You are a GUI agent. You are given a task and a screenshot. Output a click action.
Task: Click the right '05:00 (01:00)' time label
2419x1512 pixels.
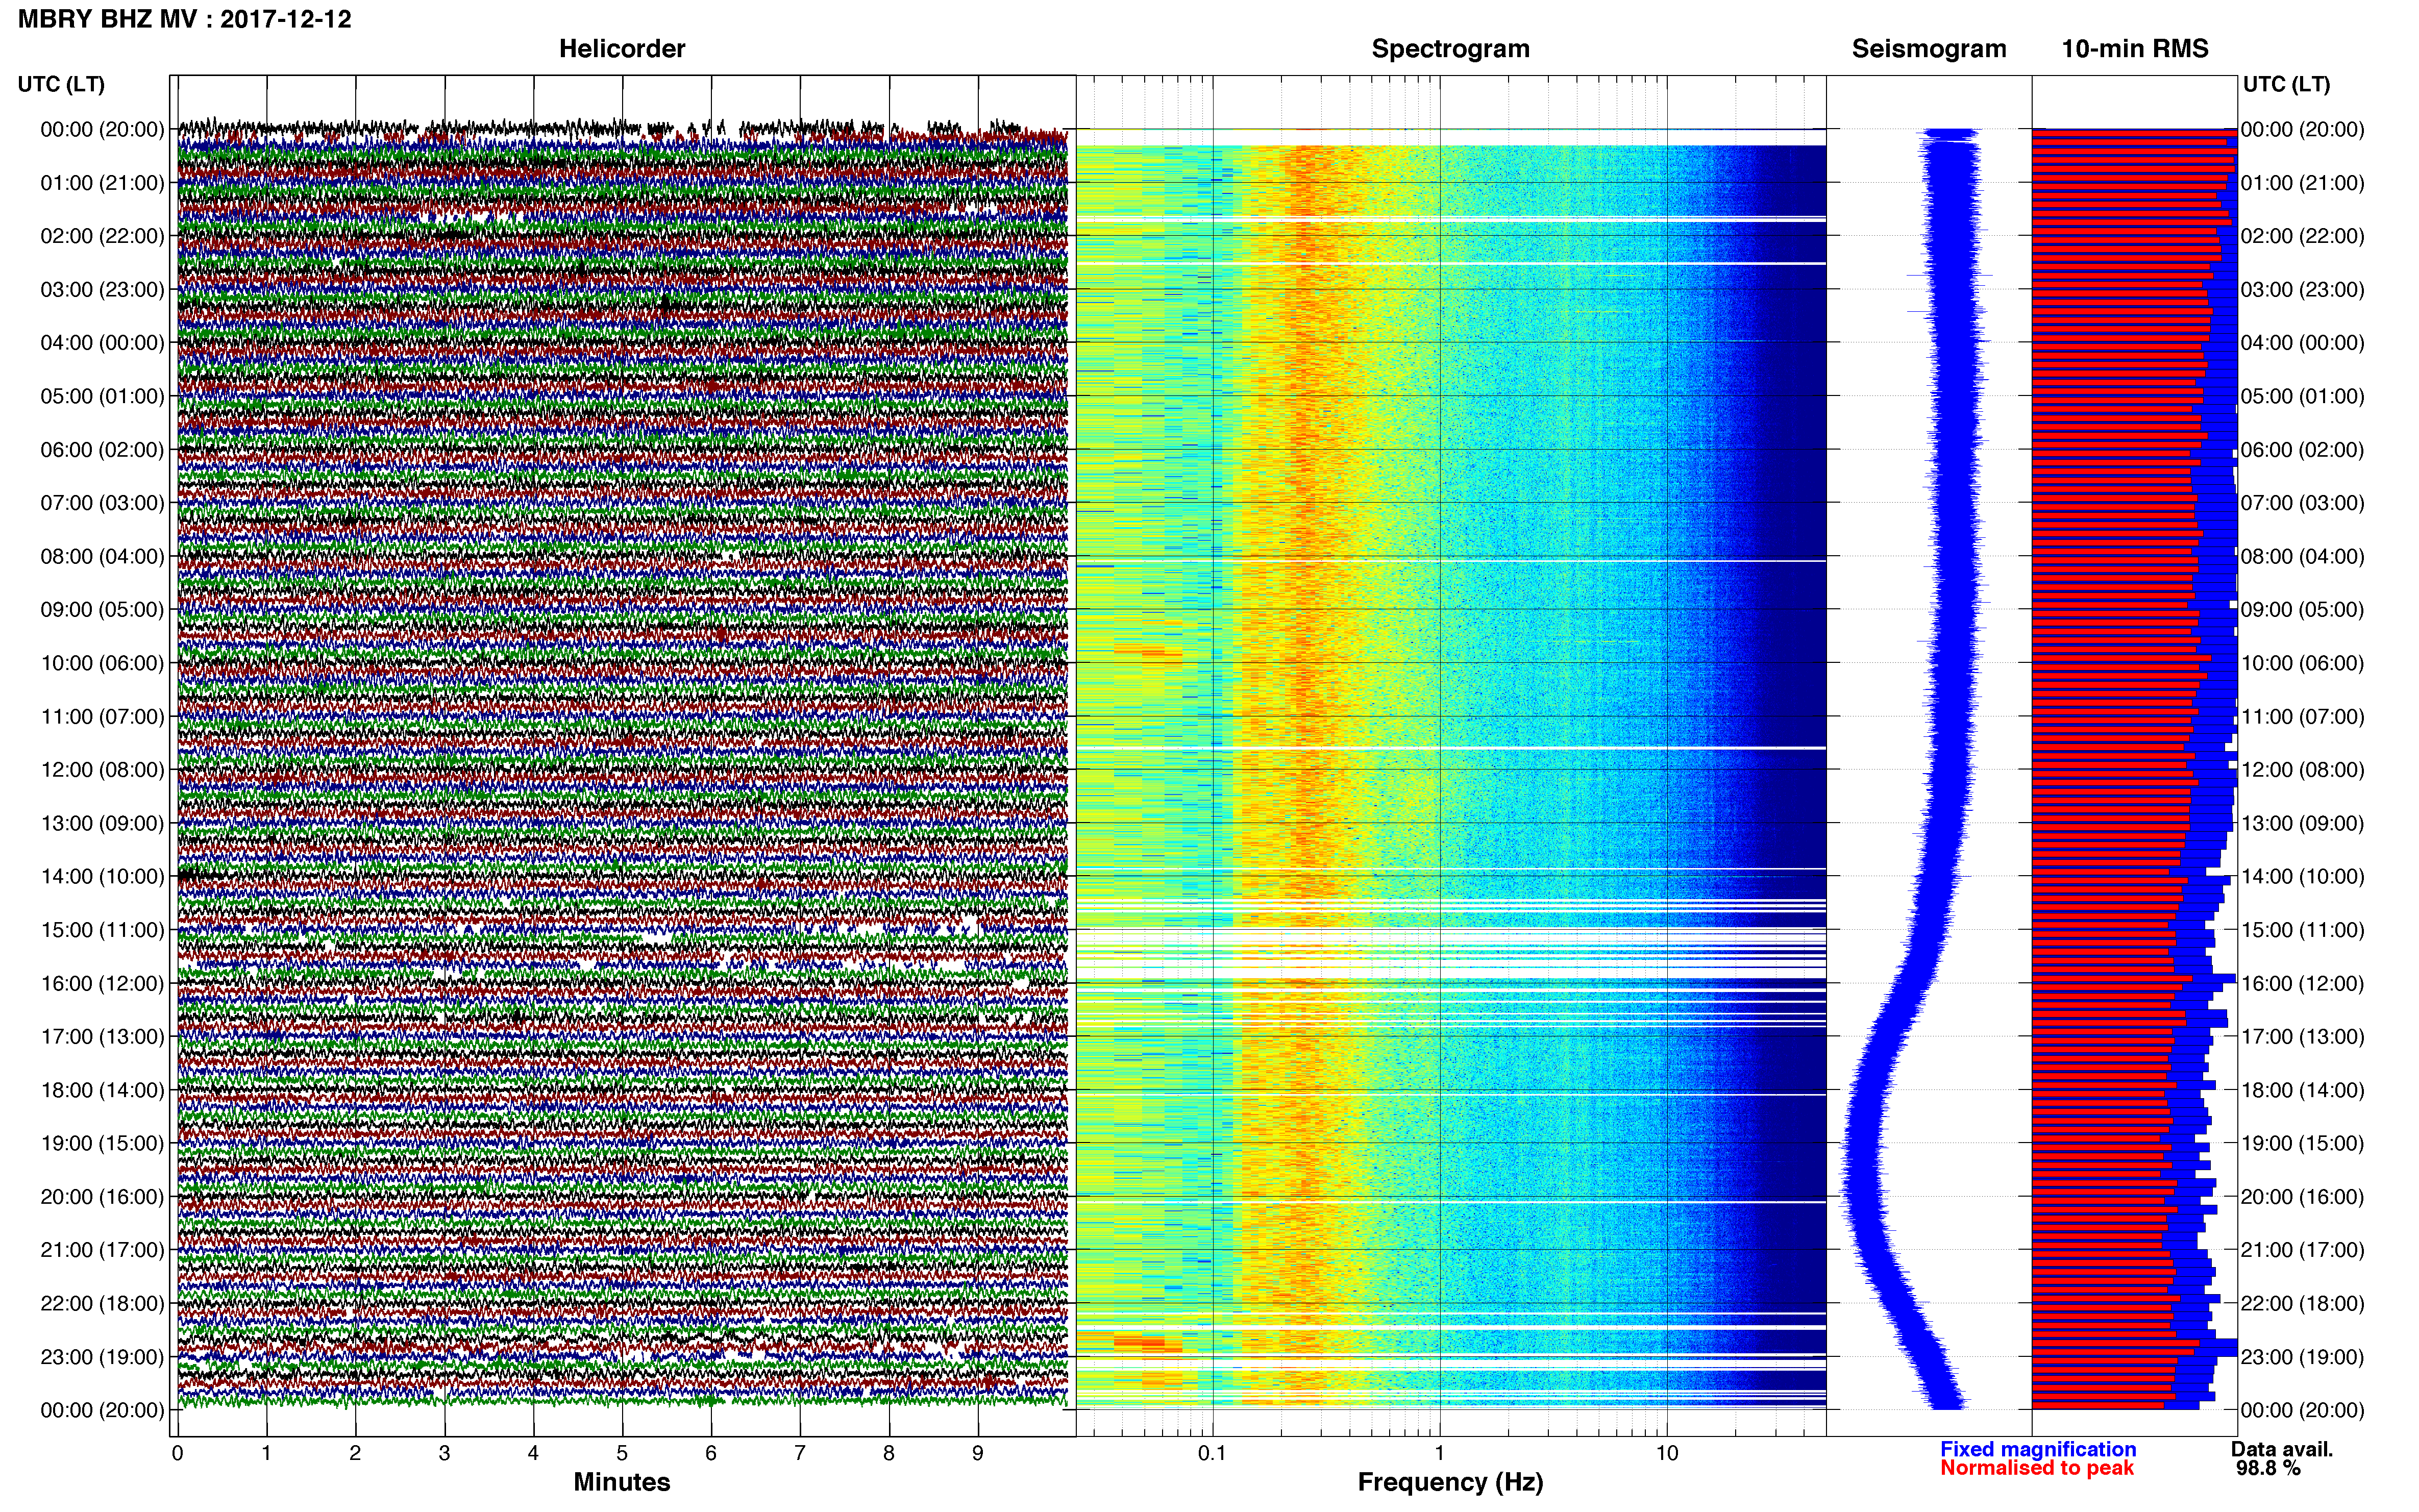(x=2302, y=396)
